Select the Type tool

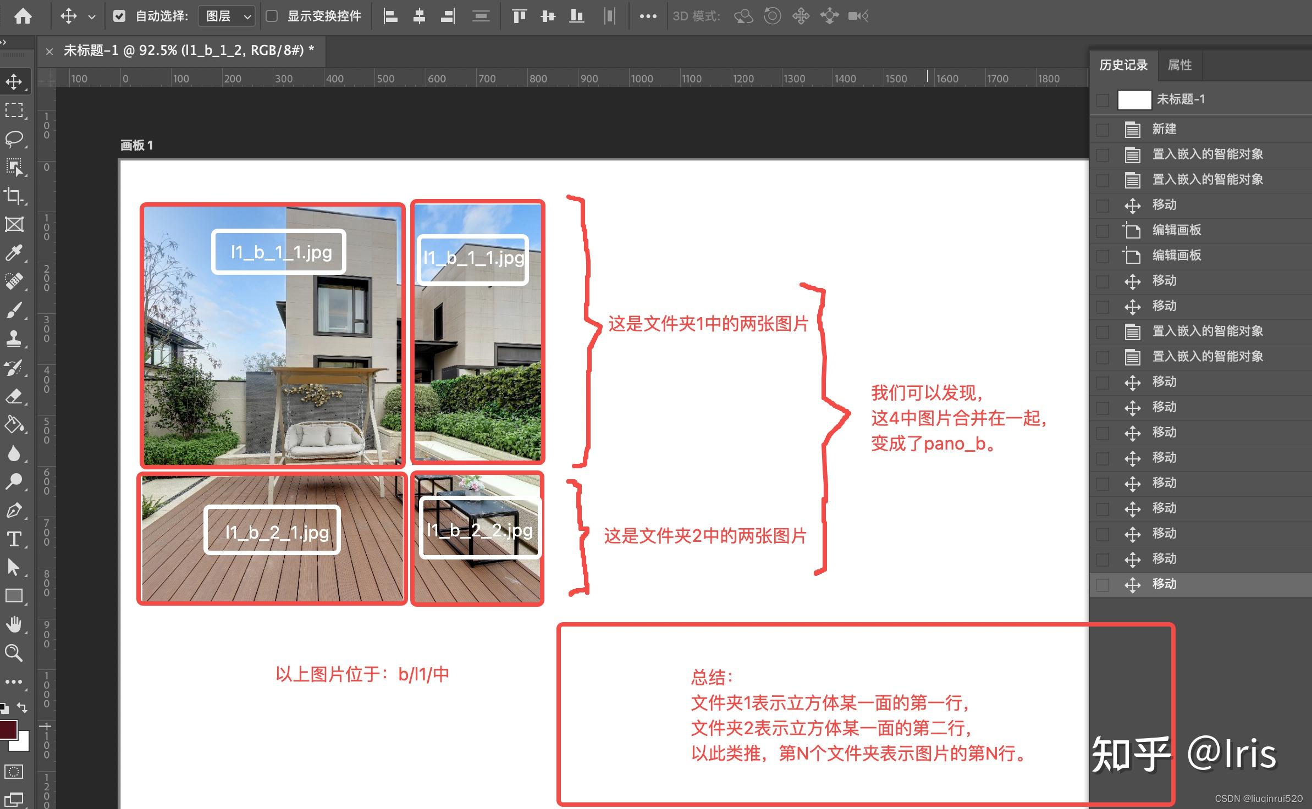15,539
